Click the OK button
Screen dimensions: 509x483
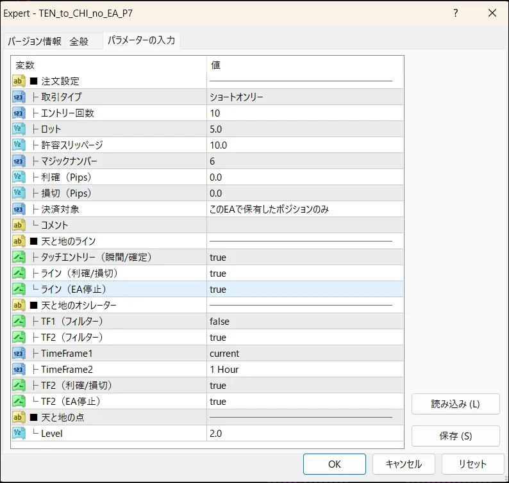point(335,464)
